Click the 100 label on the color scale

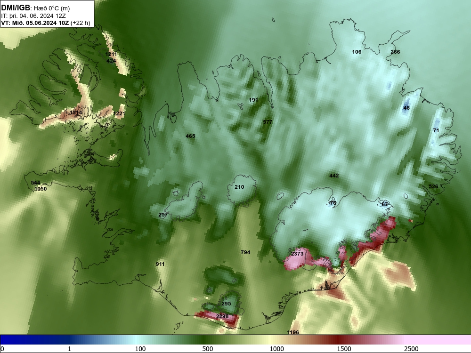[140, 349]
